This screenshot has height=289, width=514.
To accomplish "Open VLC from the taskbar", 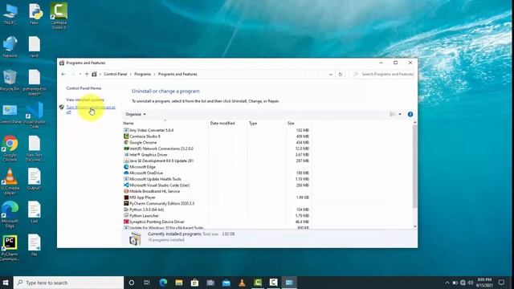I will click(242, 283).
